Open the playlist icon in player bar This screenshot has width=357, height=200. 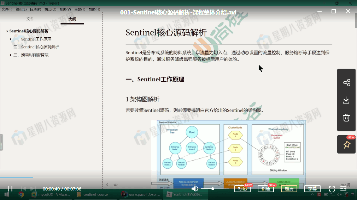pos(343,189)
